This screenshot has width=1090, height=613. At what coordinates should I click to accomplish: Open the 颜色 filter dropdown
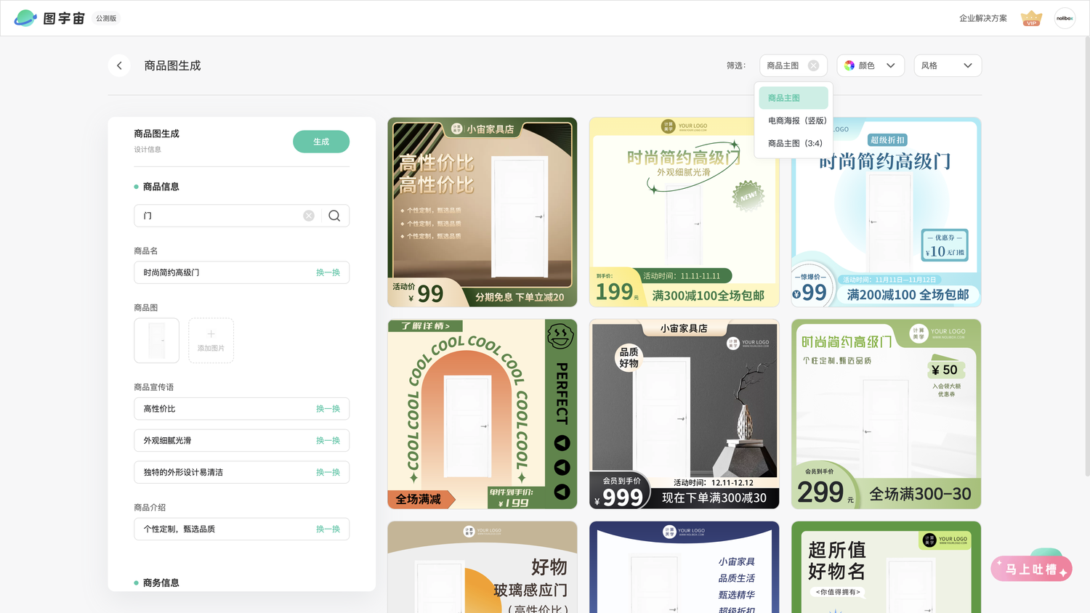click(x=871, y=65)
